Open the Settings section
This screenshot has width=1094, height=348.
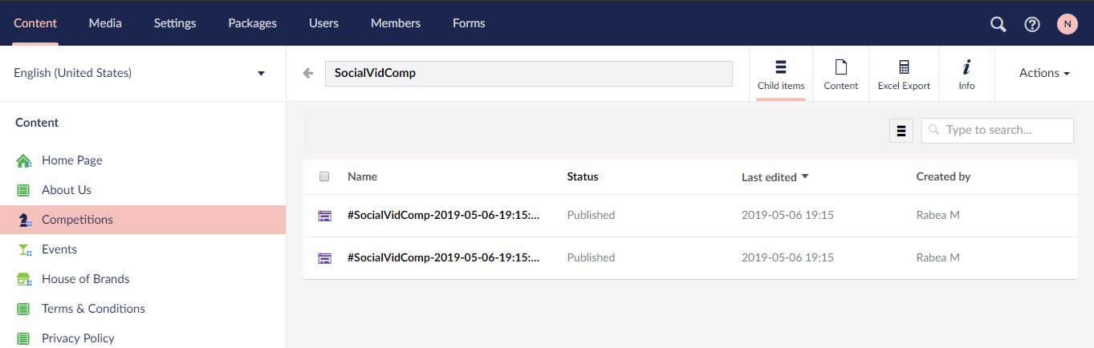pyautogui.click(x=175, y=23)
